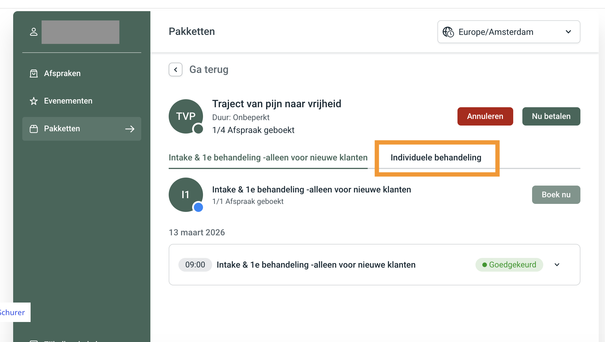Click the Boek nu button
This screenshot has height=342, width=605.
[556, 195]
